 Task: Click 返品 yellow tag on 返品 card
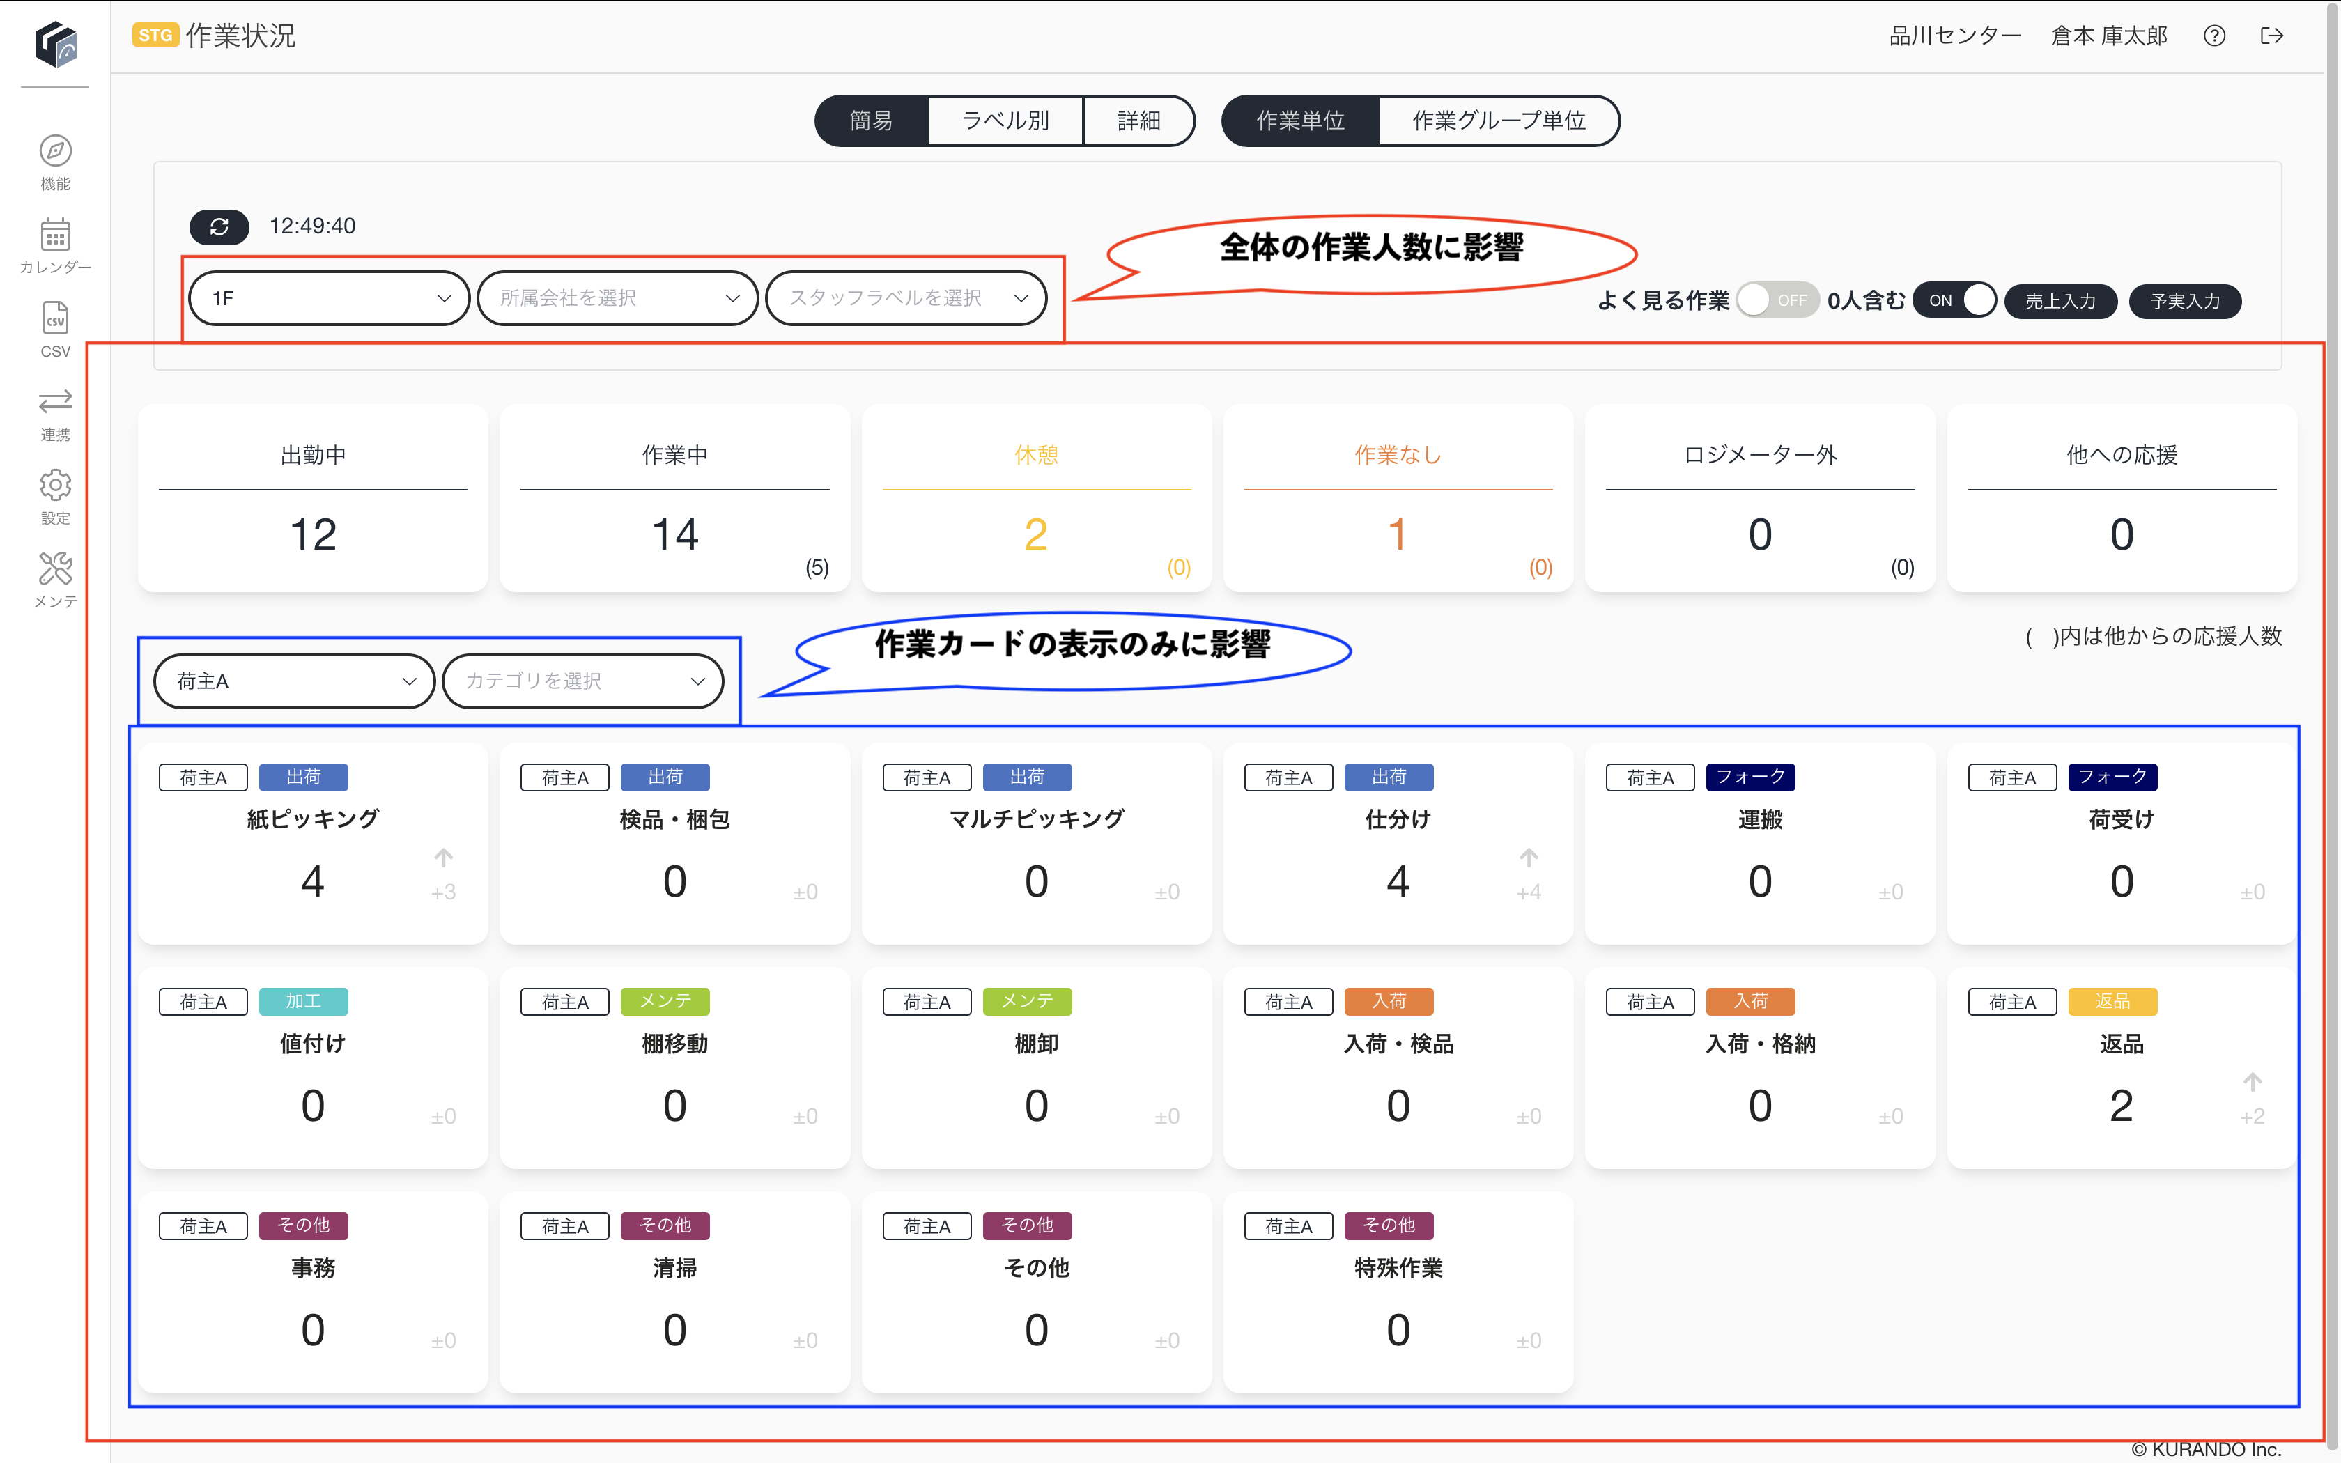pos(2112,1002)
